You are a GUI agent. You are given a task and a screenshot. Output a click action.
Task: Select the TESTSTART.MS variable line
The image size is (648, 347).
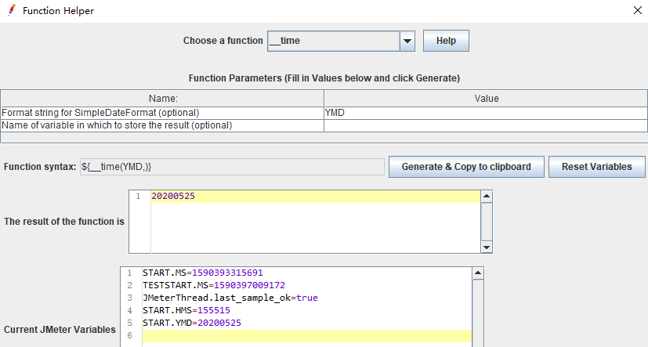(213, 285)
